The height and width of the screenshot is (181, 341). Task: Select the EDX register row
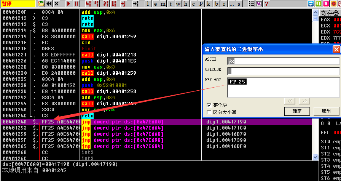pyautogui.click(x=330, y=32)
